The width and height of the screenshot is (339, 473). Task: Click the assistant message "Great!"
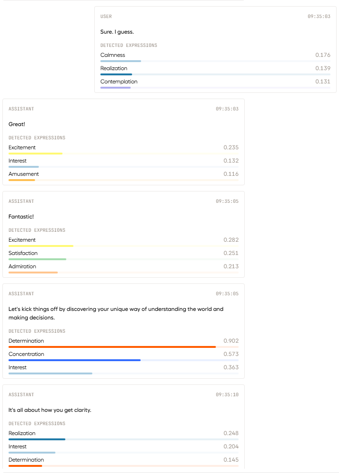coord(17,124)
